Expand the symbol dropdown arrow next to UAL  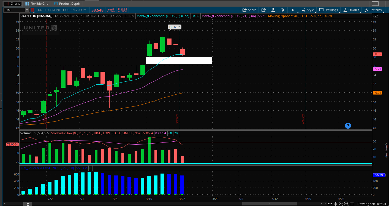[x=27, y=10]
